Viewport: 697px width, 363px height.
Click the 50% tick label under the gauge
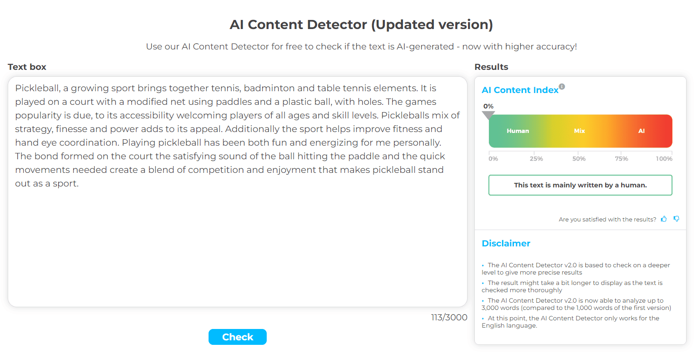point(579,159)
